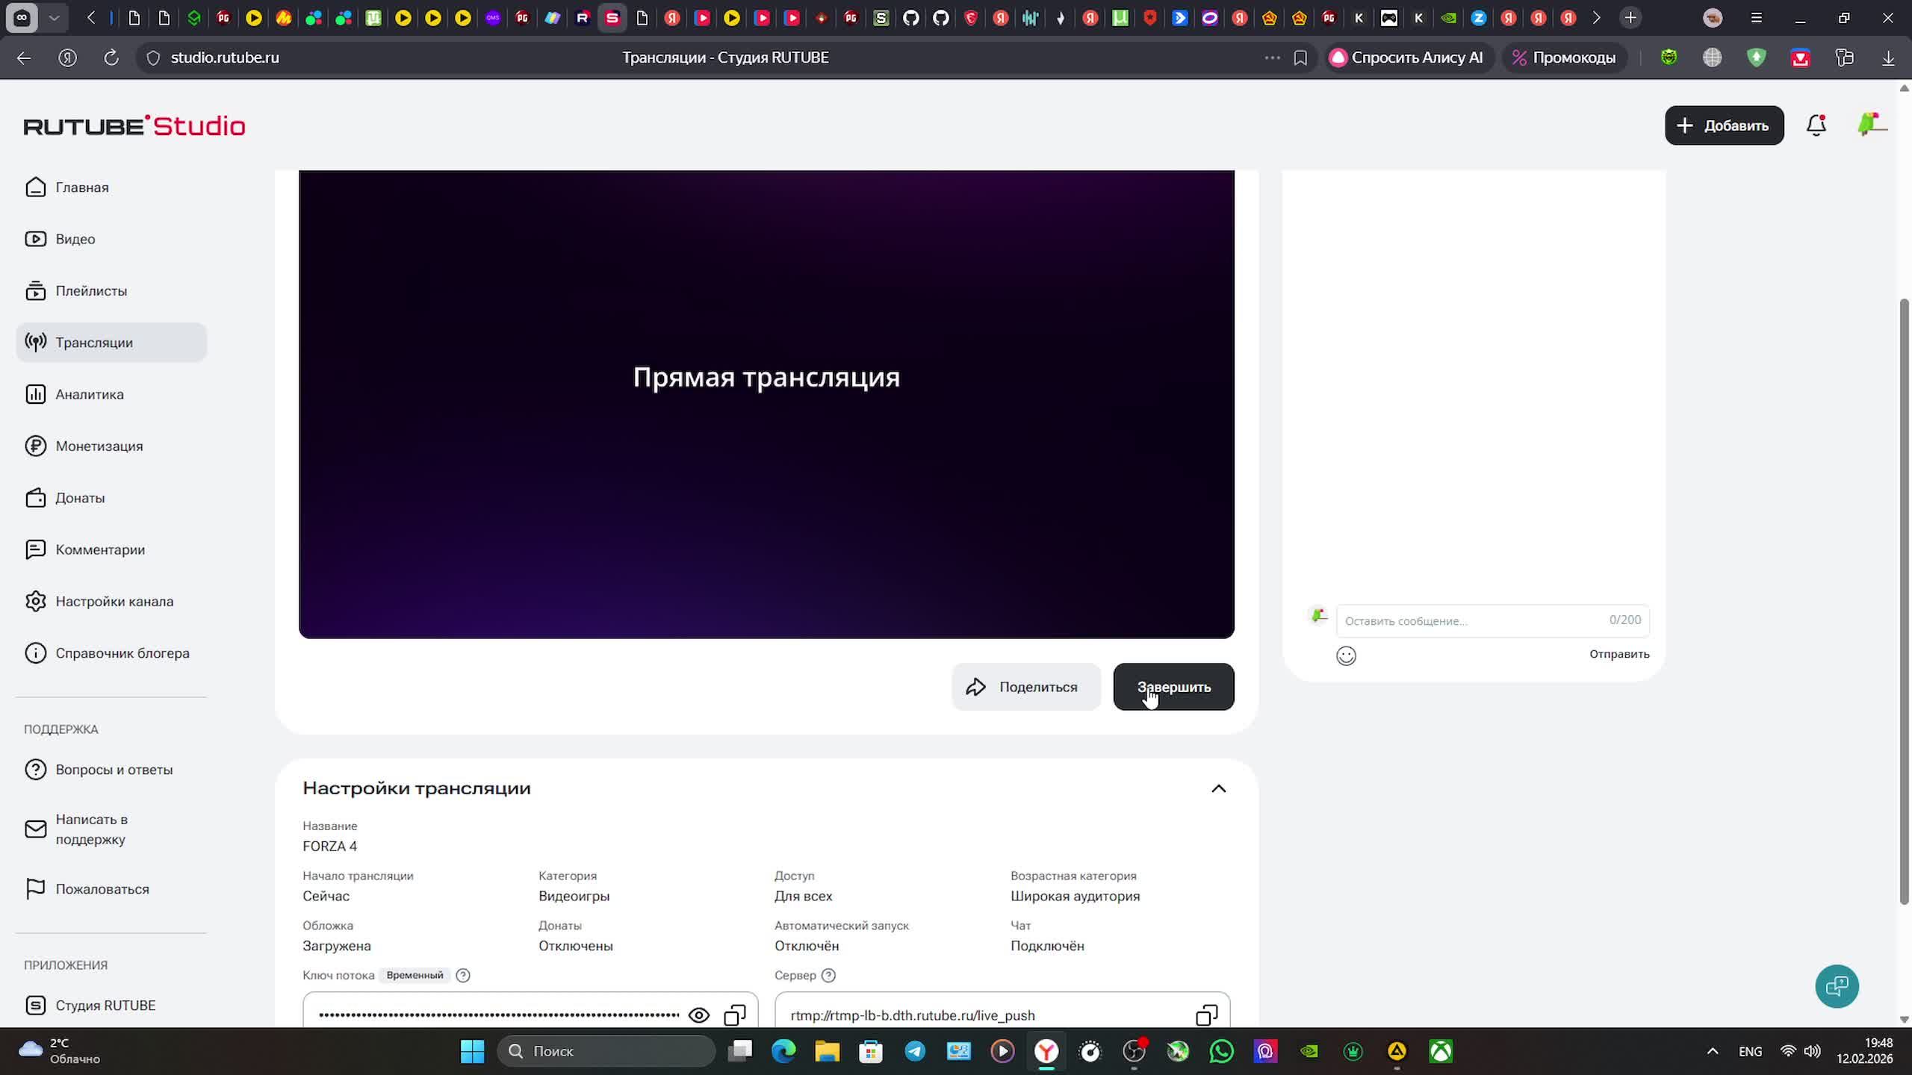The width and height of the screenshot is (1912, 1075).
Task: Copy the RTMP server URL
Action: pos(1206,1015)
